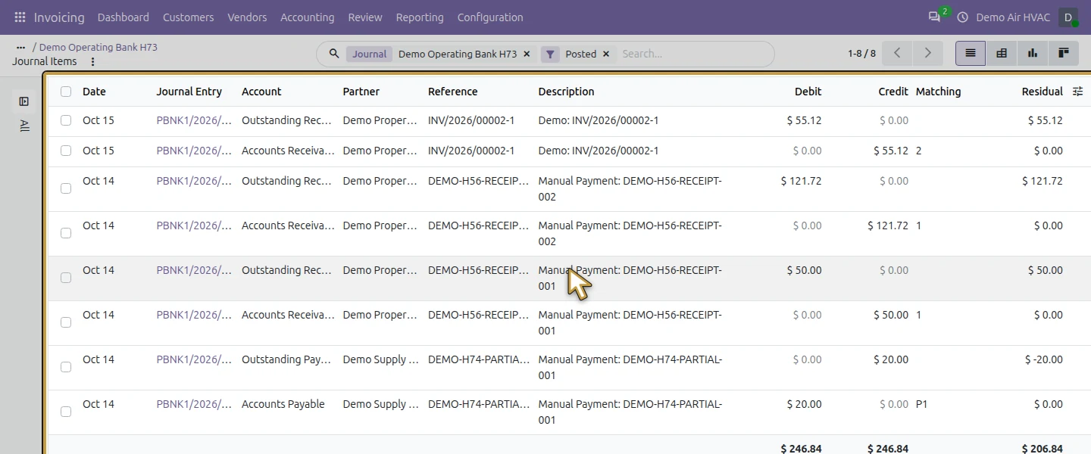Click the Invoicing app title
Screen dimensions: 1091x454
point(59,17)
